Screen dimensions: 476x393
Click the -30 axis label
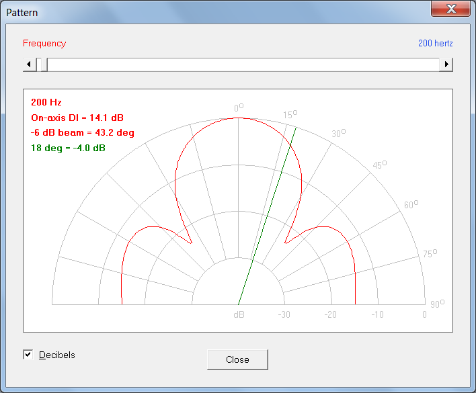tap(284, 315)
